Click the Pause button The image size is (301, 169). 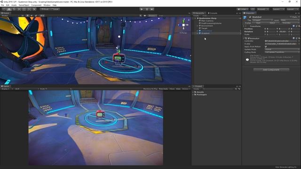(147, 9)
